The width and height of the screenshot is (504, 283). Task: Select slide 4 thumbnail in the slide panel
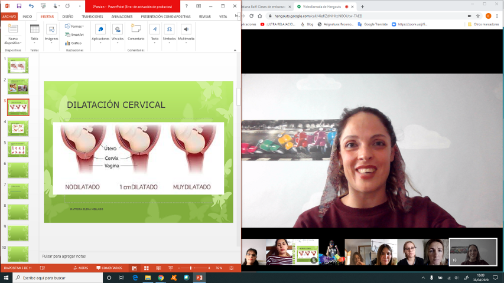click(18, 128)
